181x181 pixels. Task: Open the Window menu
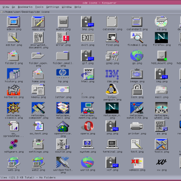tap(67, 7)
